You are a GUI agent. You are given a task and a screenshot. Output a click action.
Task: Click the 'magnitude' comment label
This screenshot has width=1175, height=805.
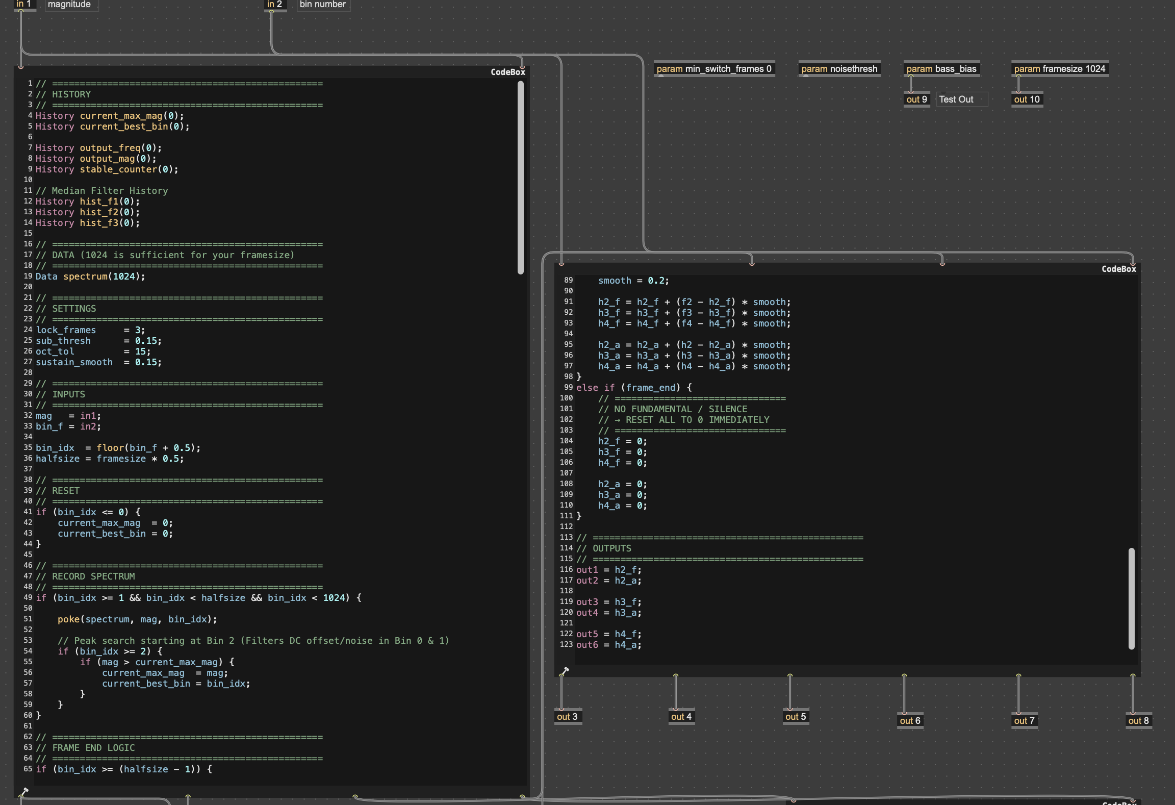70,5
